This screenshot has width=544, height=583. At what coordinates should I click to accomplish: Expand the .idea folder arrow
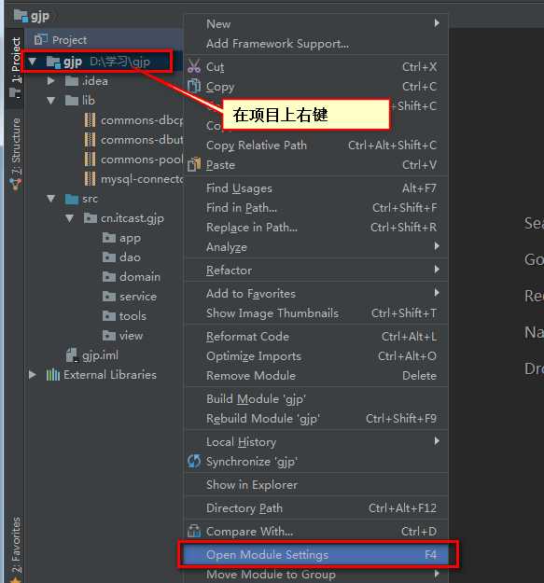pos(51,80)
